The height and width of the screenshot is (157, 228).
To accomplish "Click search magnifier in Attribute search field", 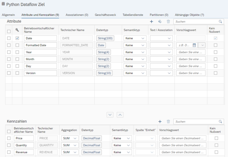I will tap(221, 22).
